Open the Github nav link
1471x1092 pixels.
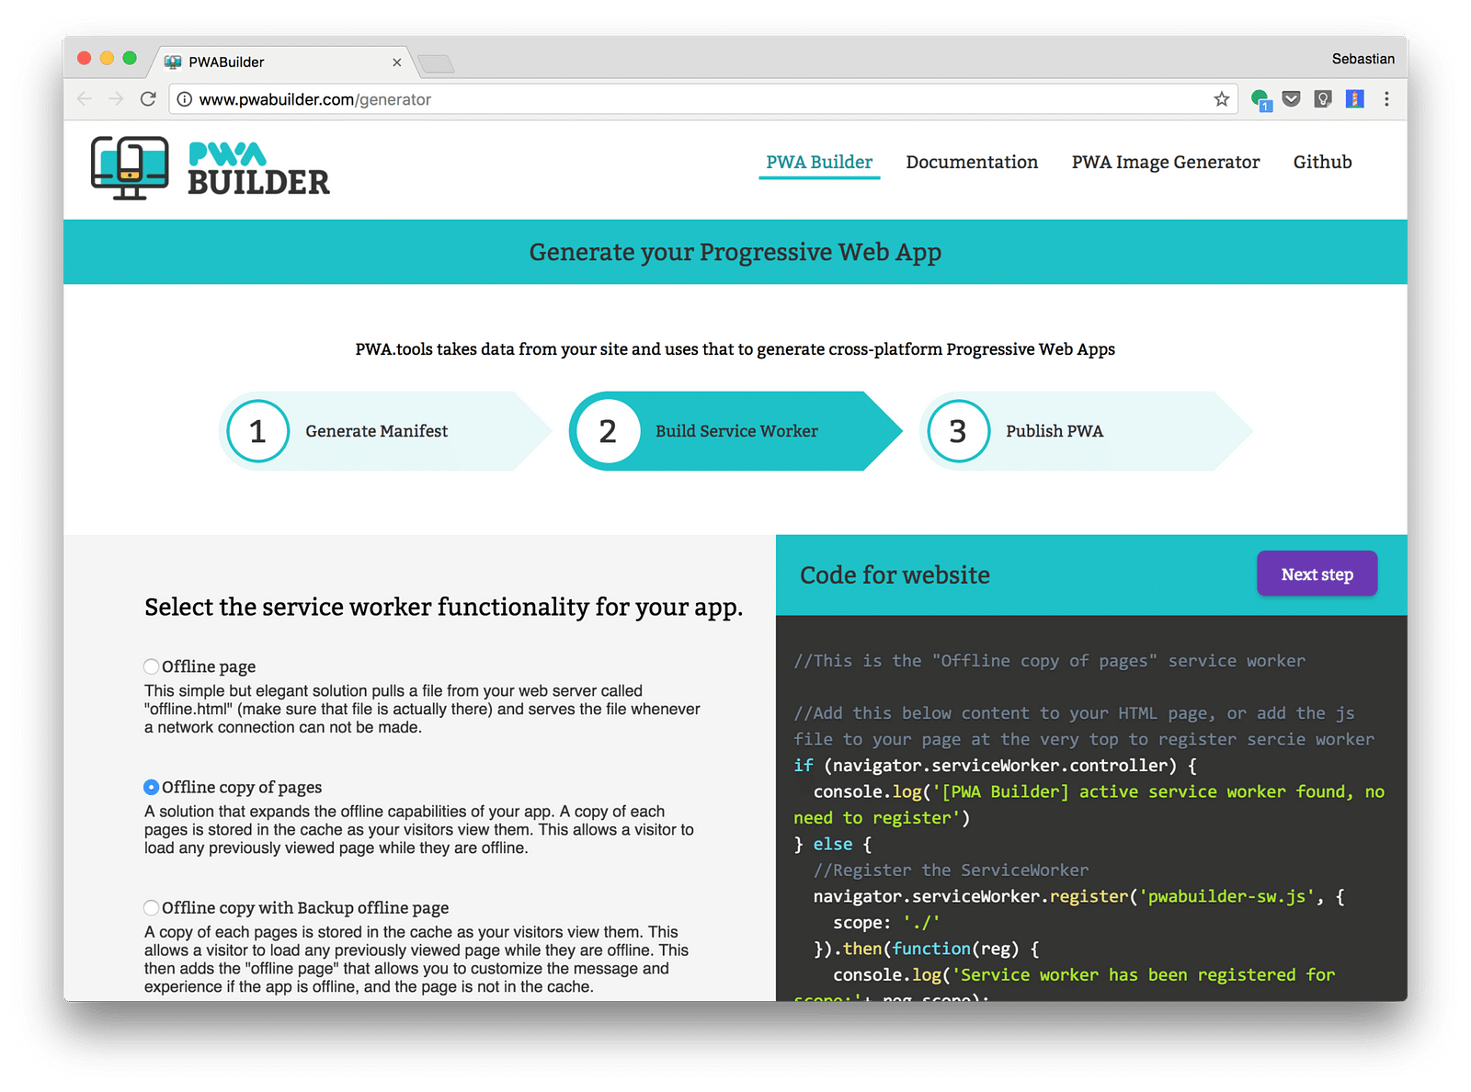pos(1322,163)
